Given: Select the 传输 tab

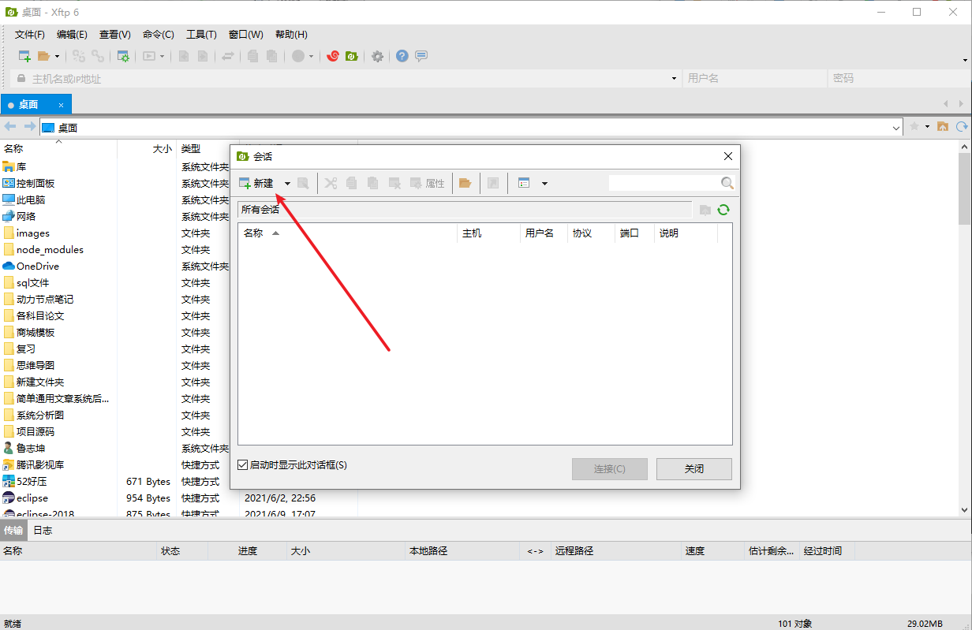Looking at the screenshot, I should tap(13, 531).
